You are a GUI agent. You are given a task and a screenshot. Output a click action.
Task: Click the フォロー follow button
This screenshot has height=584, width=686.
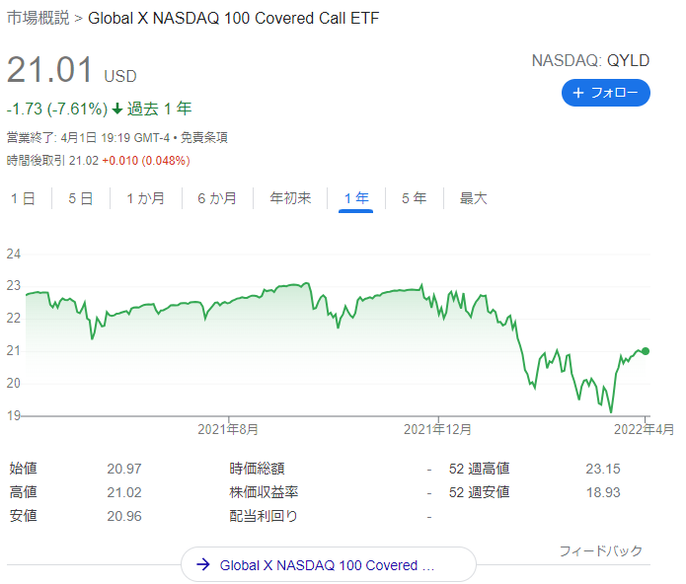[x=605, y=93]
